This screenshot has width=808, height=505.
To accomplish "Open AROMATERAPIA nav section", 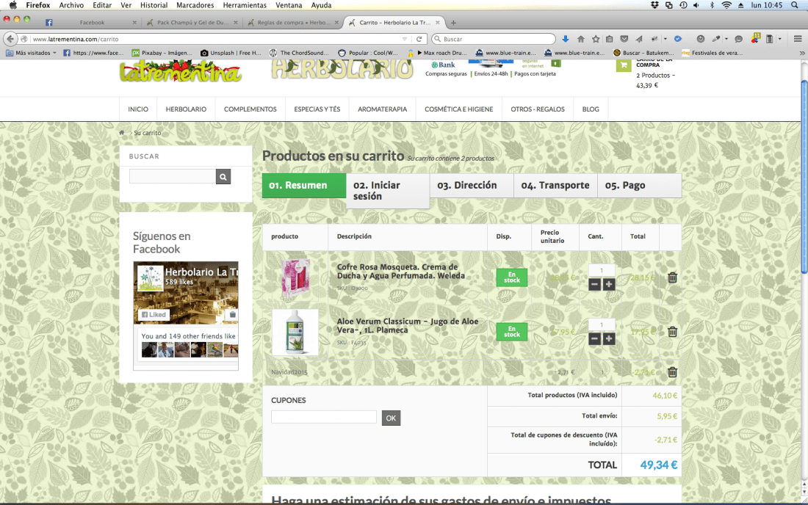I will [x=383, y=109].
